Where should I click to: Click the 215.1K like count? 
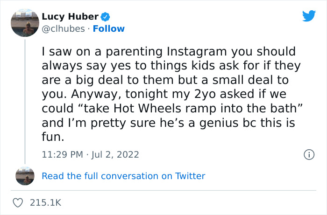(x=46, y=203)
